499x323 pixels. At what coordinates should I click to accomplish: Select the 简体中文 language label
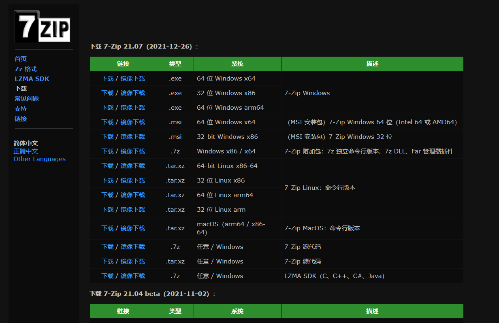pyautogui.click(x=26, y=143)
